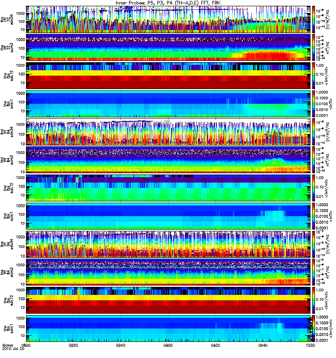Click the '0800' time axis label
336x358 pixels.
pyautogui.click(x=26, y=345)
